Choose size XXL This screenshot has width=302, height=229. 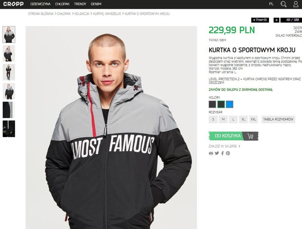coord(253,119)
